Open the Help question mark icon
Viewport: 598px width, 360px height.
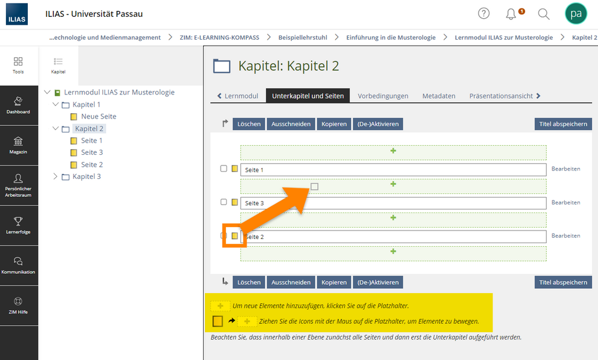[x=483, y=13]
